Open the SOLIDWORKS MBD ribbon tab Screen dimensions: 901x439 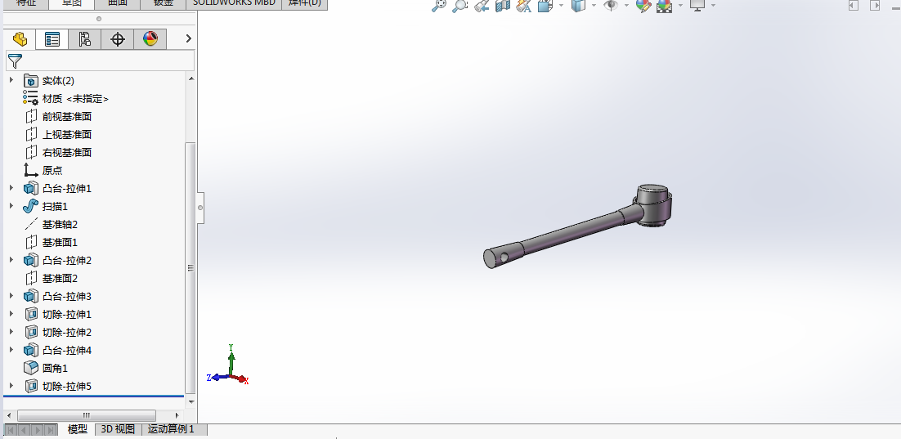click(234, 3)
